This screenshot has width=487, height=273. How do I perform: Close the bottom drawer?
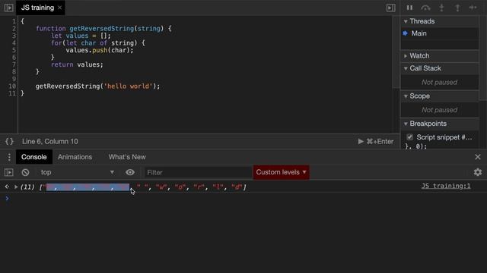tap(478, 157)
